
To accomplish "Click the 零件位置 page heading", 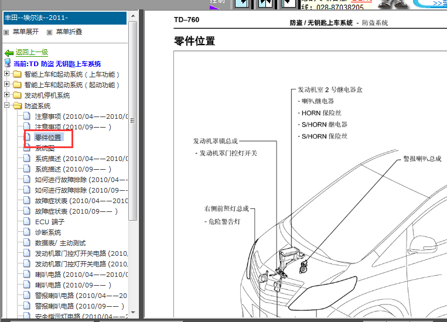I will (x=195, y=41).
